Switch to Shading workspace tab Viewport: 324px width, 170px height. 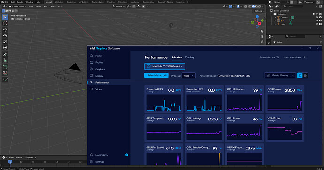[x=110, y=2]
